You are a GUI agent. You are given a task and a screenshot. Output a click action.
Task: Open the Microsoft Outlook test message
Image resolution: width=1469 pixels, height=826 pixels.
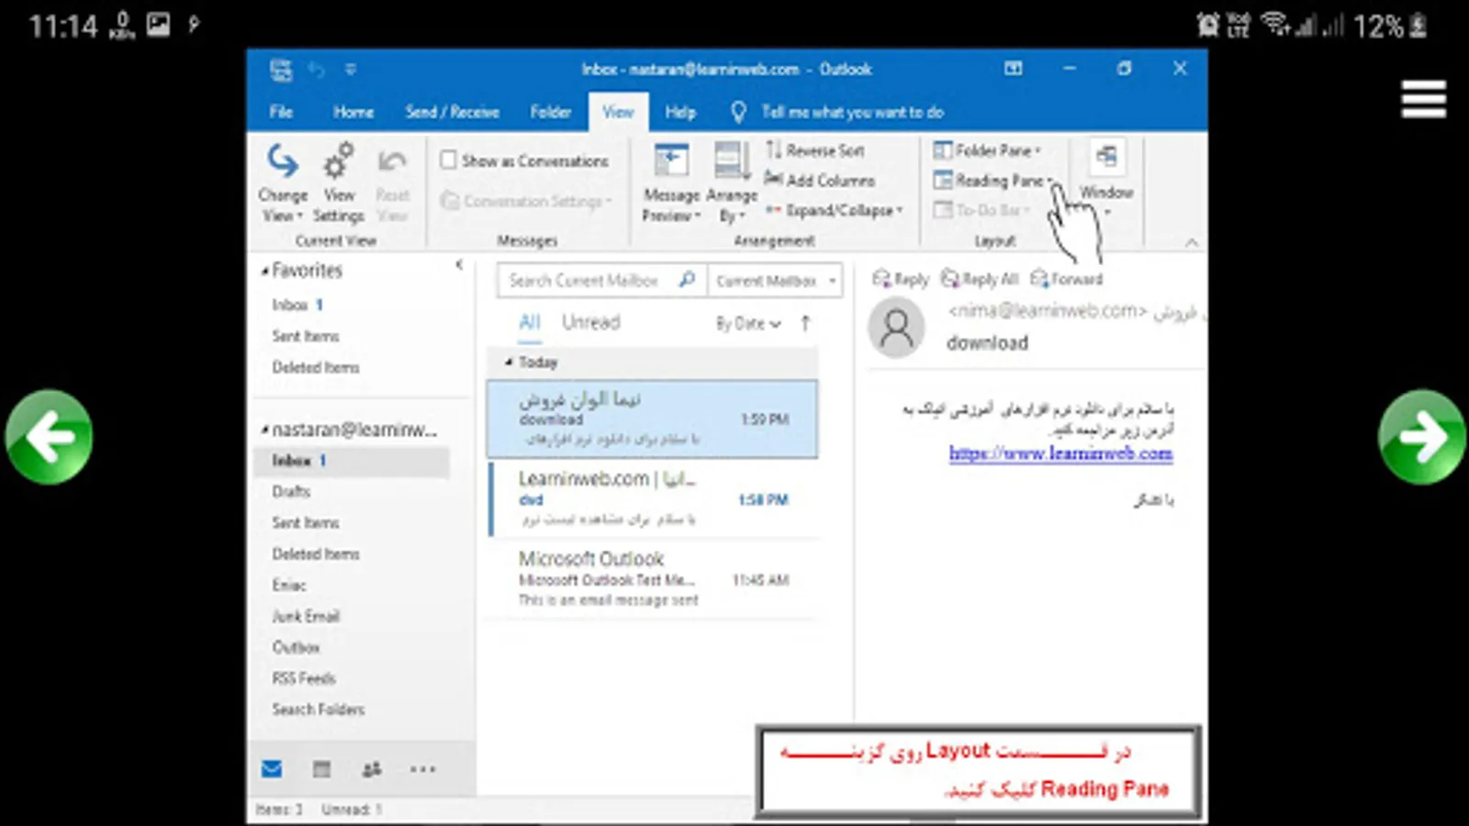point(652,579)
